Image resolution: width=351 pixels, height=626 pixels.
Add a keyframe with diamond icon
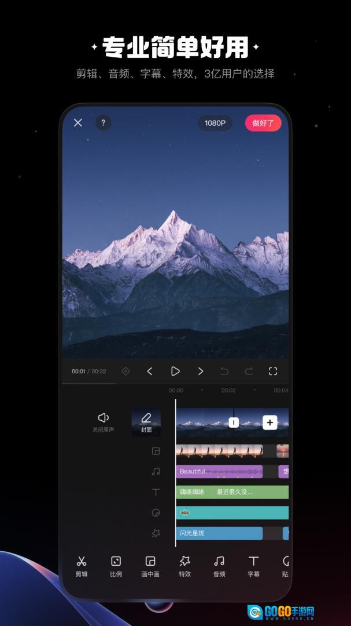click(x=125, y=371)
